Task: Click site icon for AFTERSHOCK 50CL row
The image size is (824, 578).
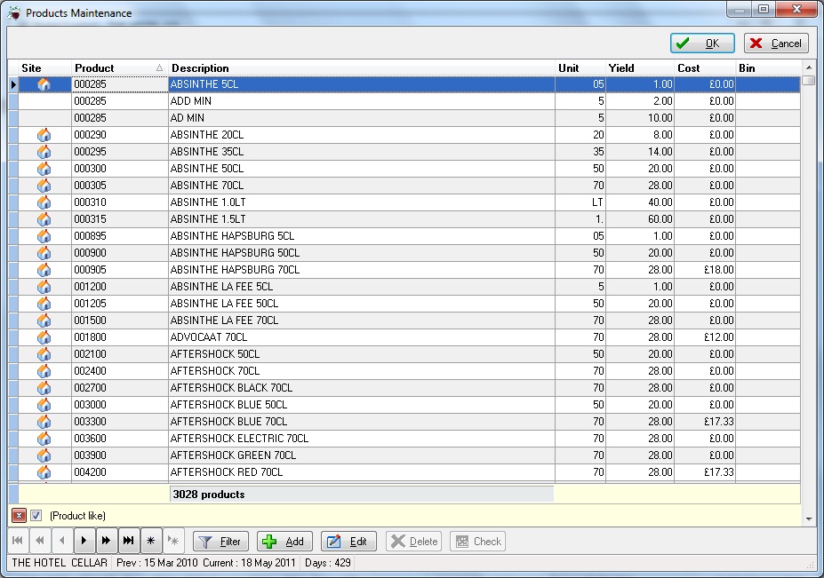Action: [44, 354]
